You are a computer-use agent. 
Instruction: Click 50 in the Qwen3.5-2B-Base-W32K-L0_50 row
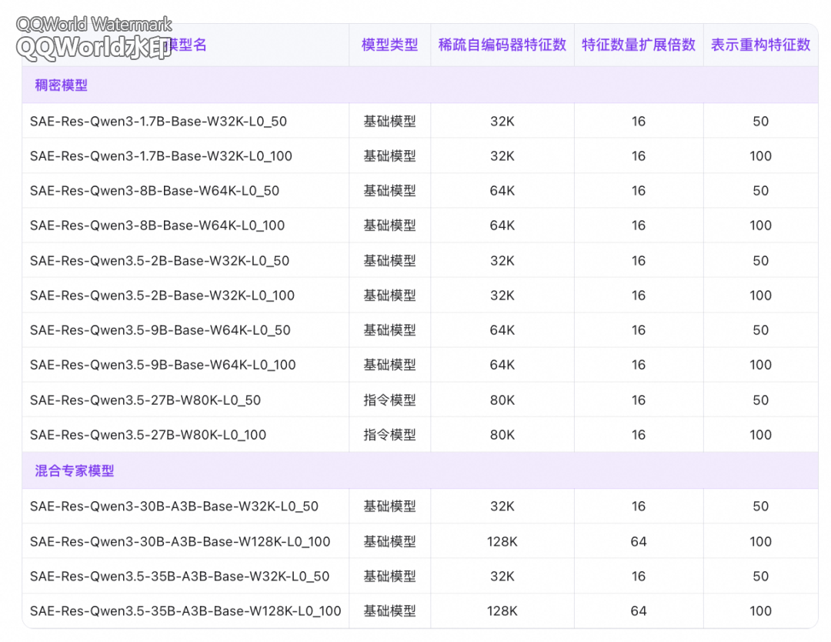coord(760,261)
